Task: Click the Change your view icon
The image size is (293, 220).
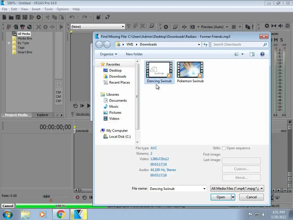Action: point(236,54)
